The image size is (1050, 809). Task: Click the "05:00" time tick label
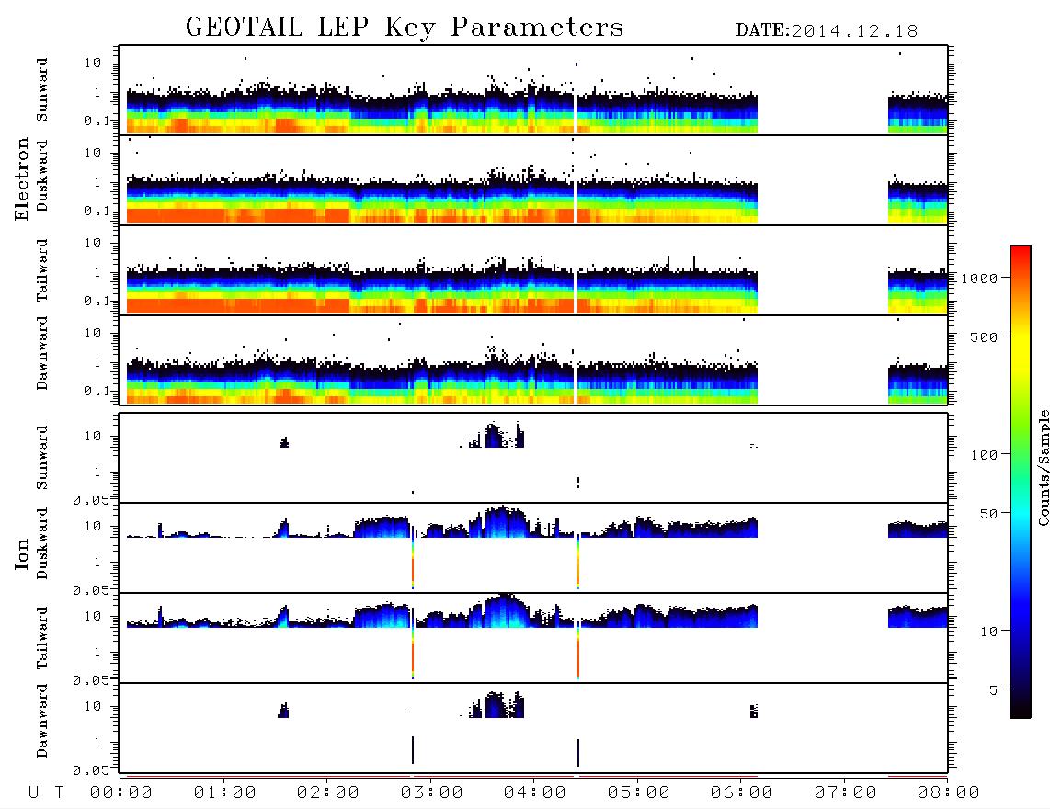coord(639,793)
